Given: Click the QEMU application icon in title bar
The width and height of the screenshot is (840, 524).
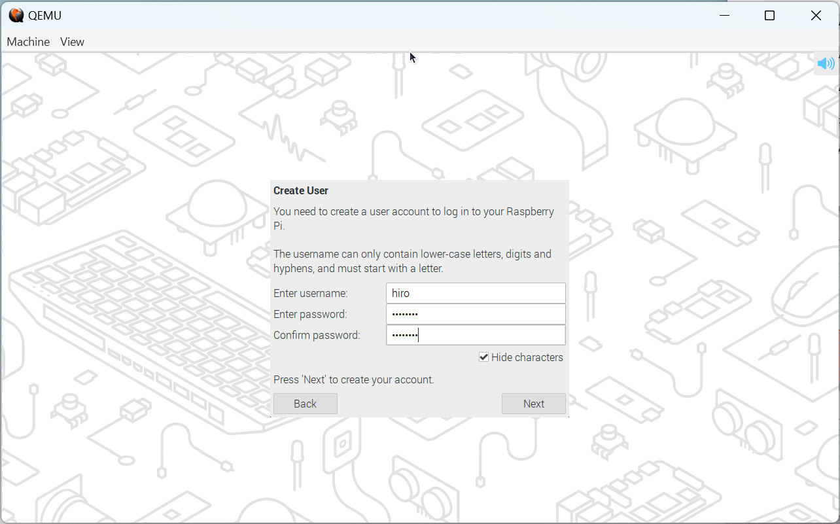Looking at the screenshot, I should click(x=16, y=15).
